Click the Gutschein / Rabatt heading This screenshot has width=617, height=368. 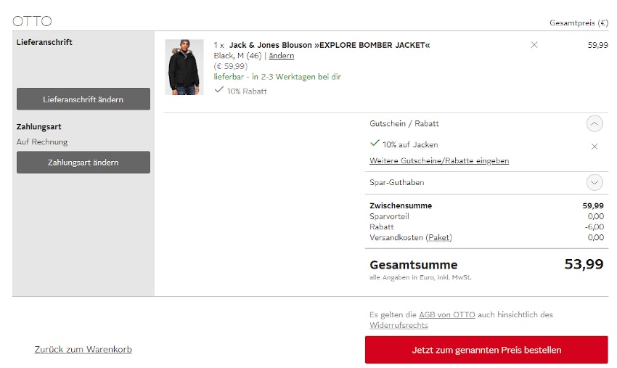404,124
